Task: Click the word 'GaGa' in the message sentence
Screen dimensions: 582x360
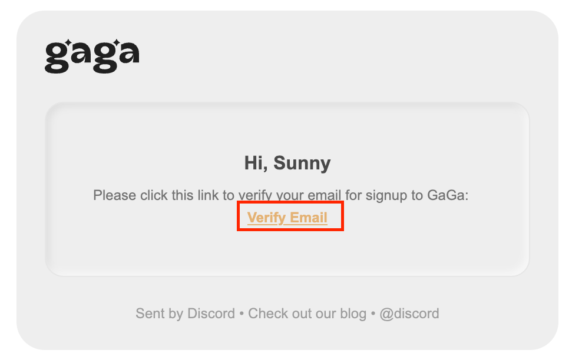Action: coord(447,195)
